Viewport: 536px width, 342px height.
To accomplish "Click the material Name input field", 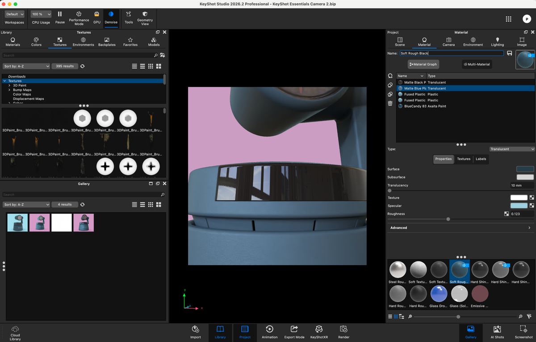I will (452, 53).
